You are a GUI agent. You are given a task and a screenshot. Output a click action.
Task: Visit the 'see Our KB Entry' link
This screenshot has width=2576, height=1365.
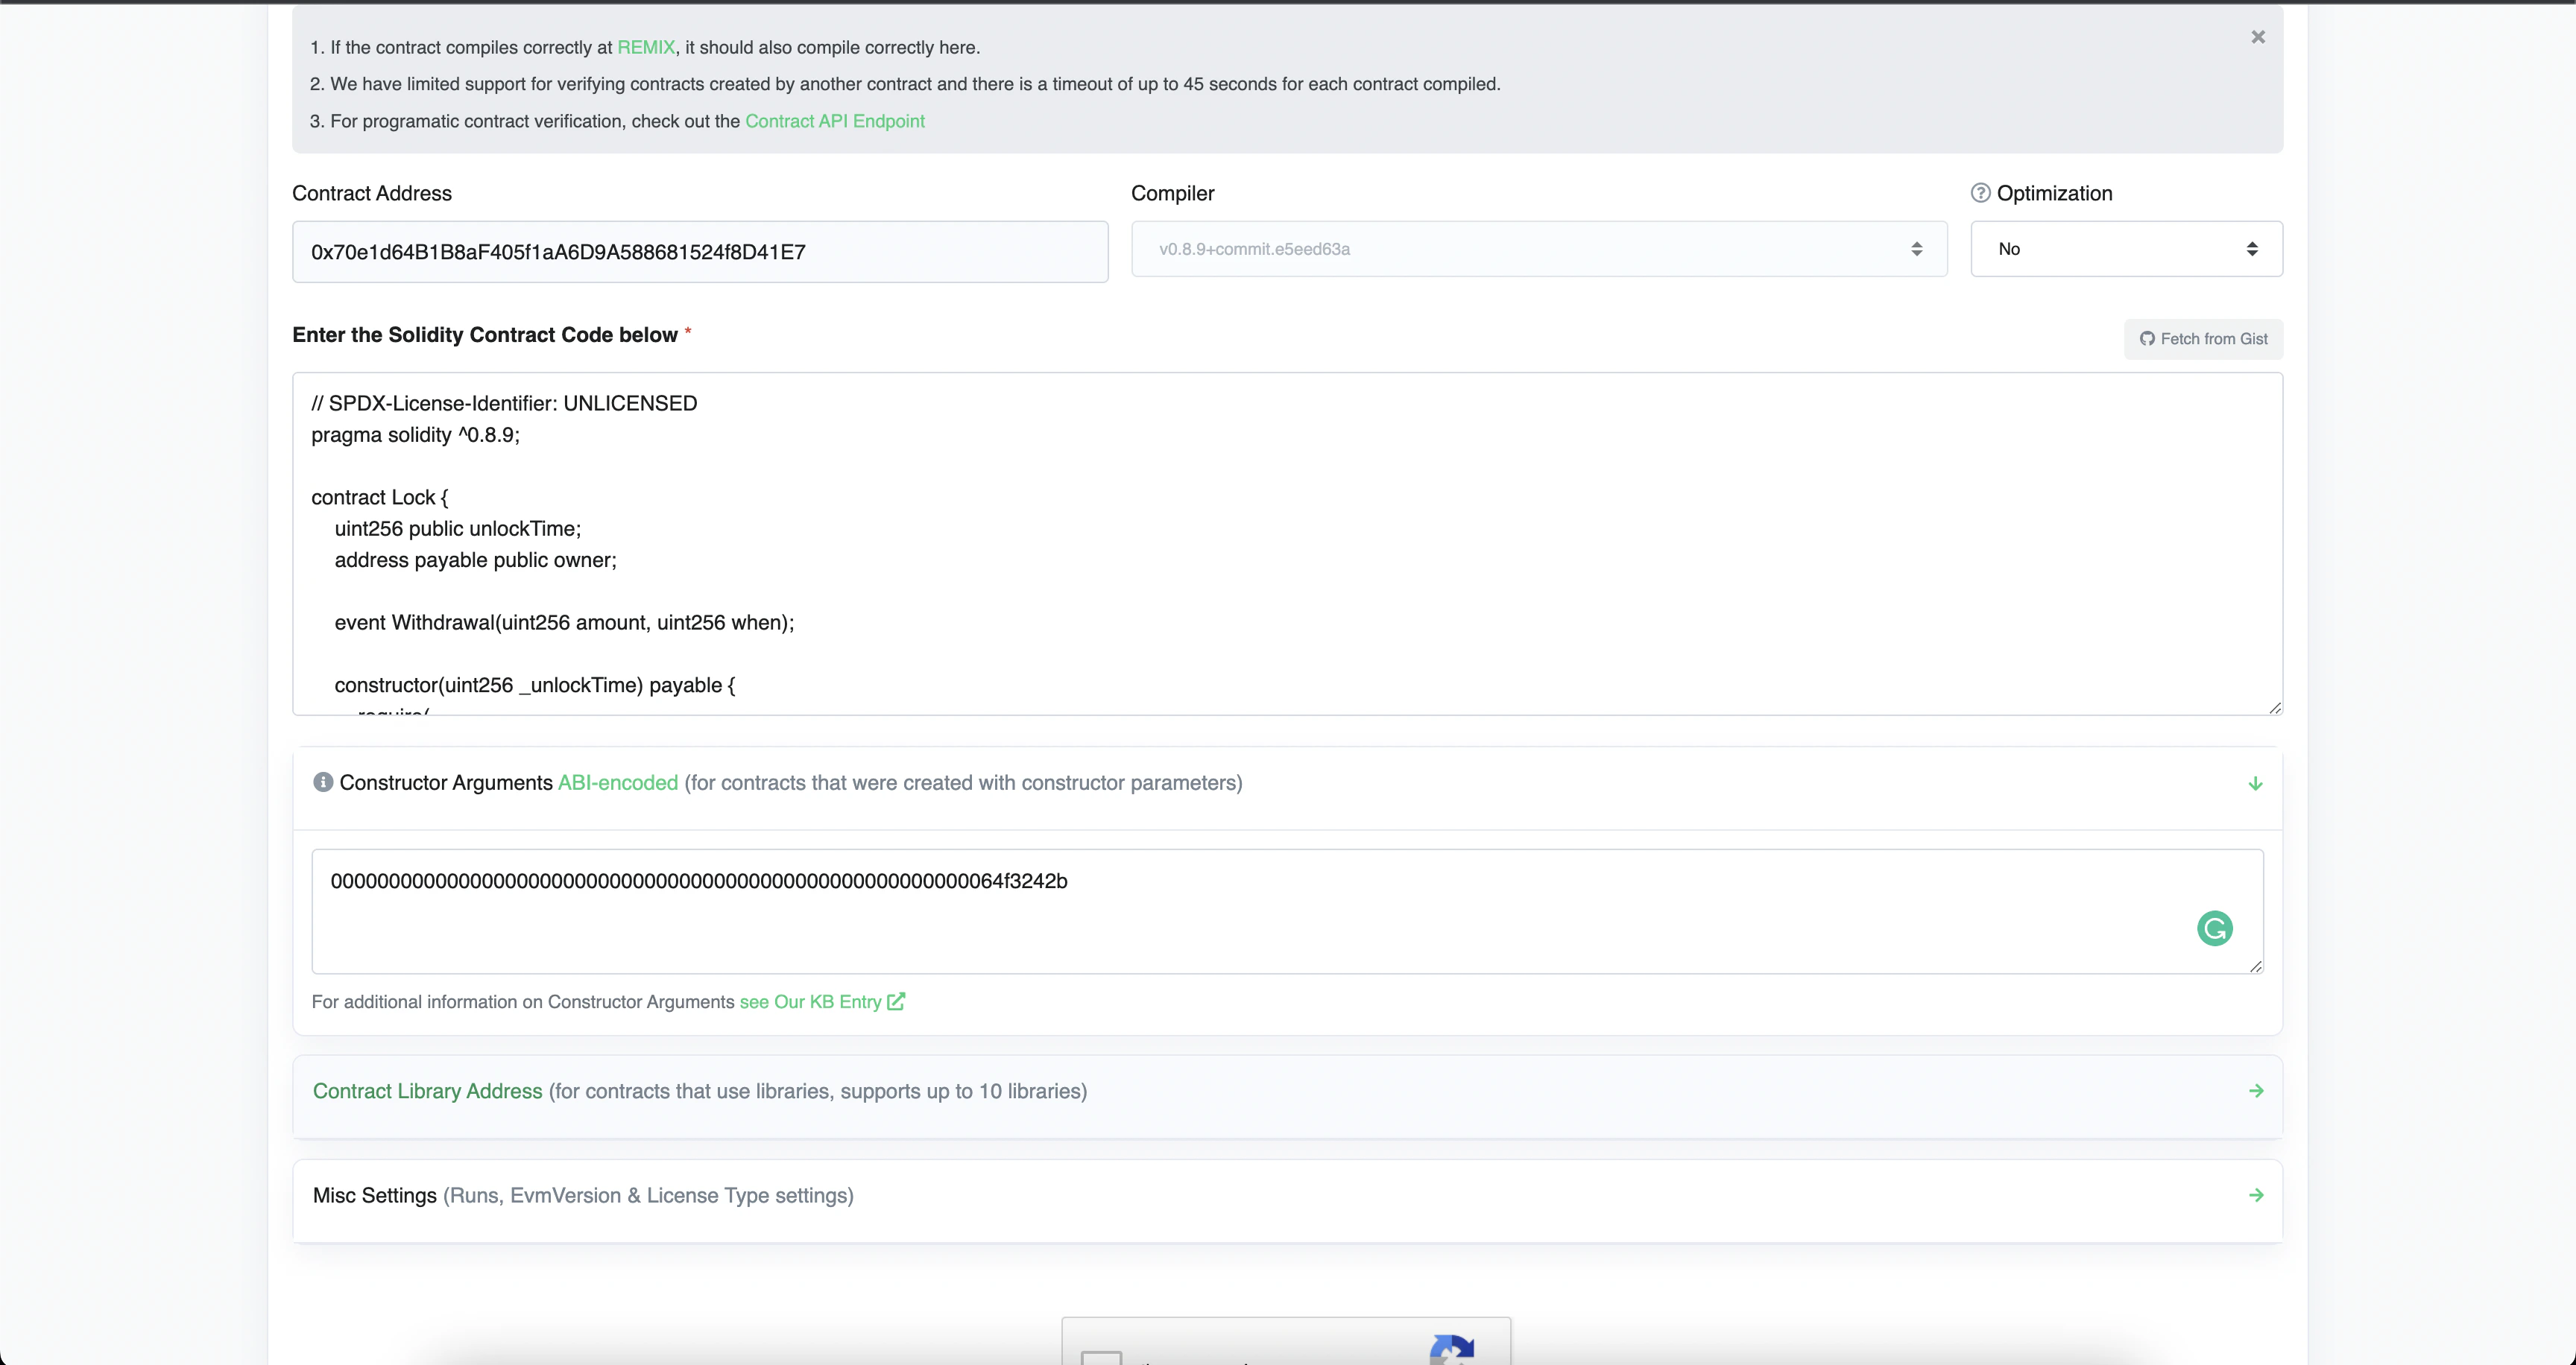(812, 1001)
